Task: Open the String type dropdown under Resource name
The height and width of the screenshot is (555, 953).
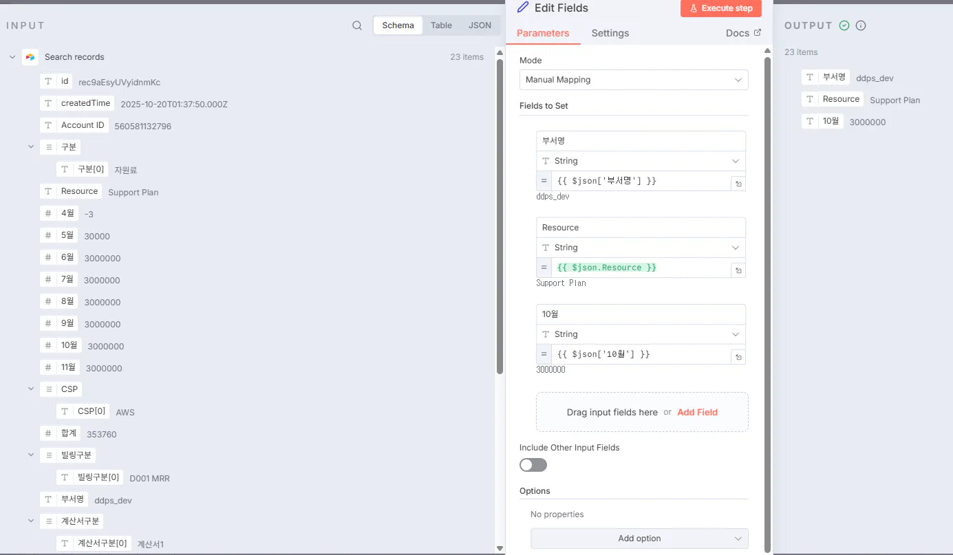Action: (641, 248)
